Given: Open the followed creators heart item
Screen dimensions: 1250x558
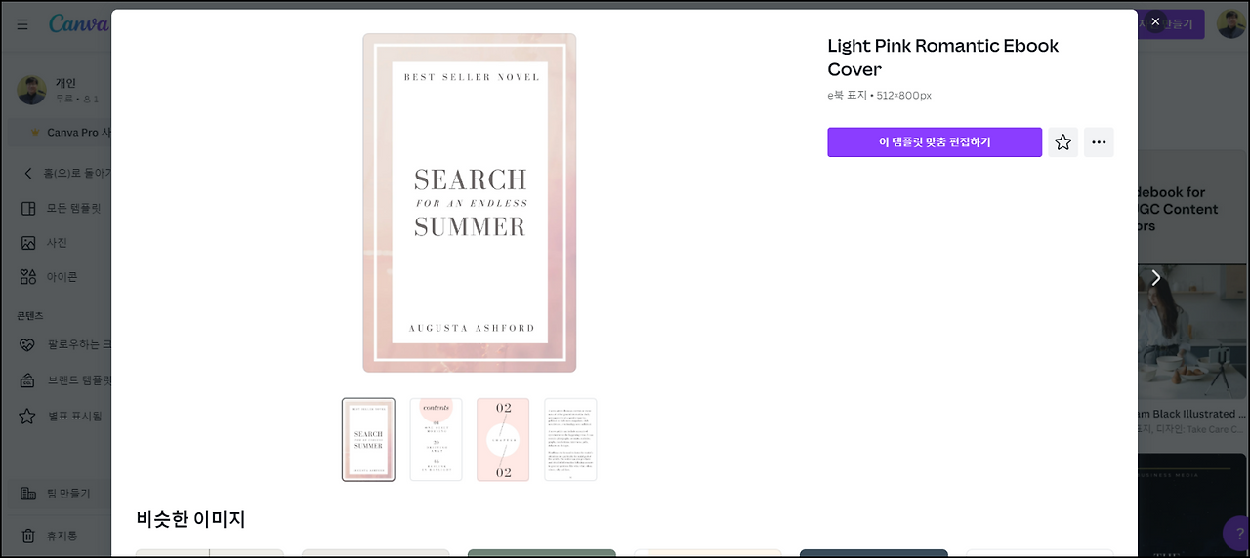Looking at the screenshot, I should coord(63,344).
